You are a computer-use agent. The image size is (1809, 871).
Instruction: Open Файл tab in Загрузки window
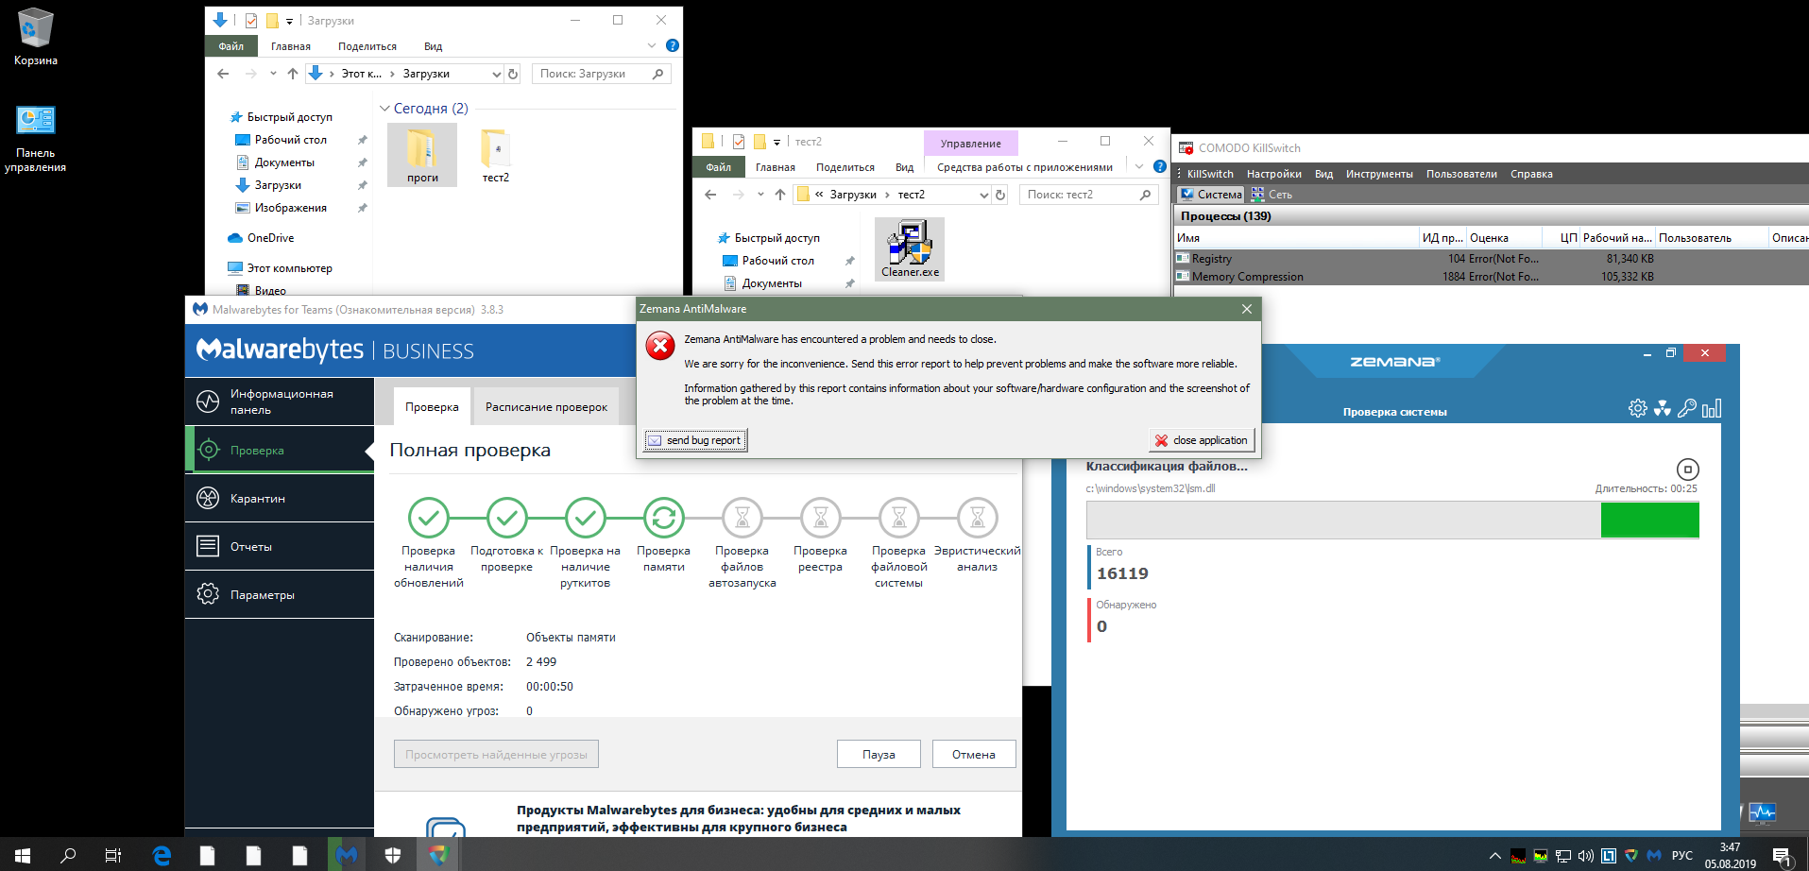click(231, 46)
